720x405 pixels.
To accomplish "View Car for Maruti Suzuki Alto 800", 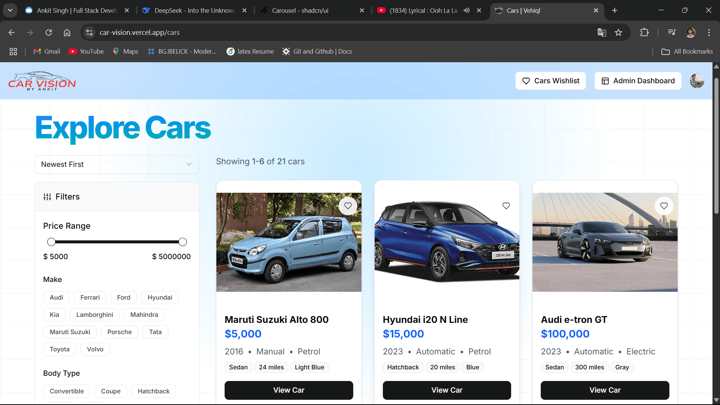I will pos(289,390).
